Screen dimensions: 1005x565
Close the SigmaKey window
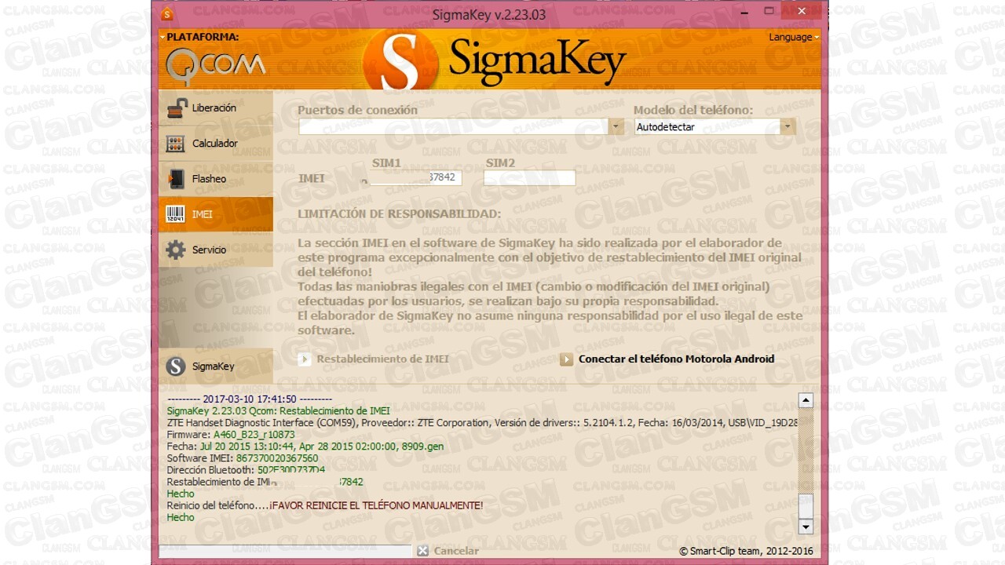(801, 11)
